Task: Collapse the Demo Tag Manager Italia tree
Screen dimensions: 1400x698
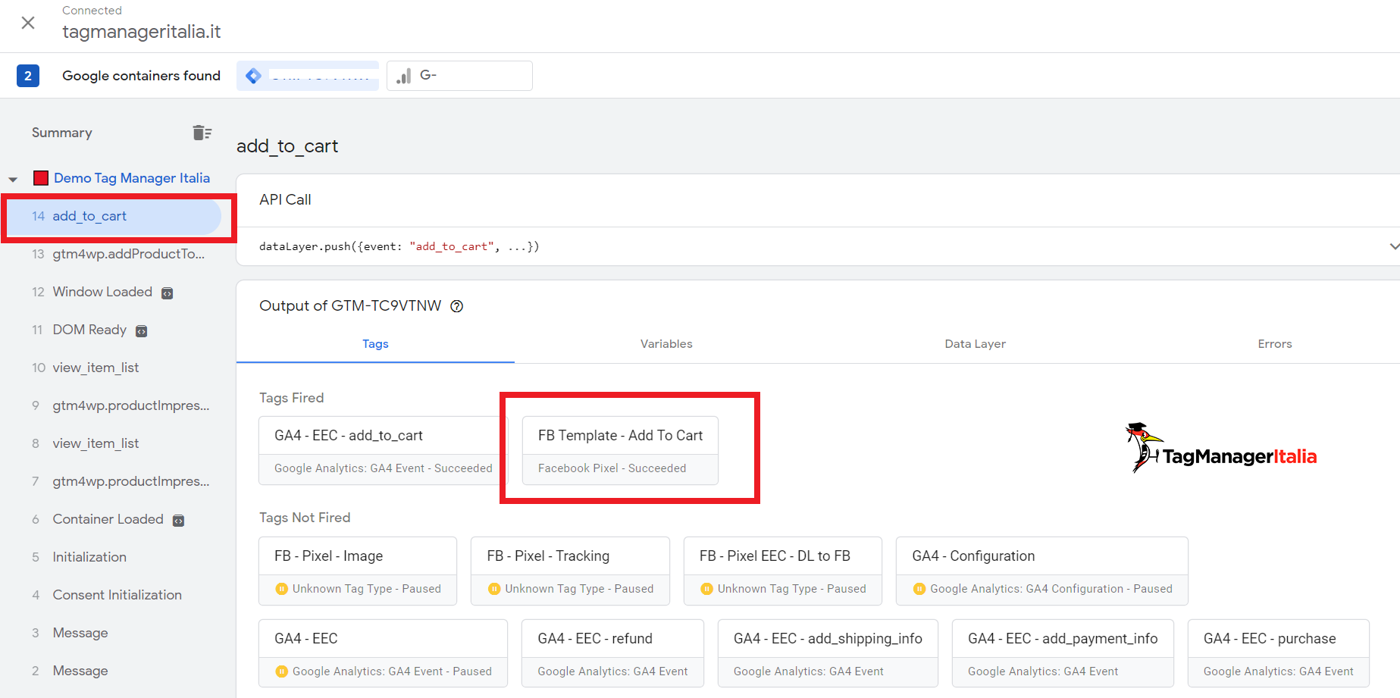Action: 13,179
